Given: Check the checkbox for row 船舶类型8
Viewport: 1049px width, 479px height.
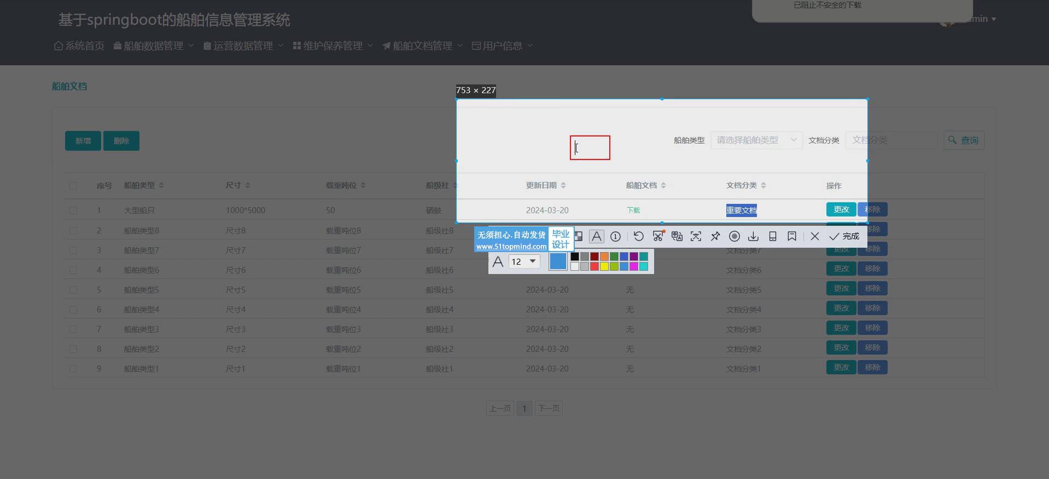Looking at the screenshot, I should click(73, 231).
